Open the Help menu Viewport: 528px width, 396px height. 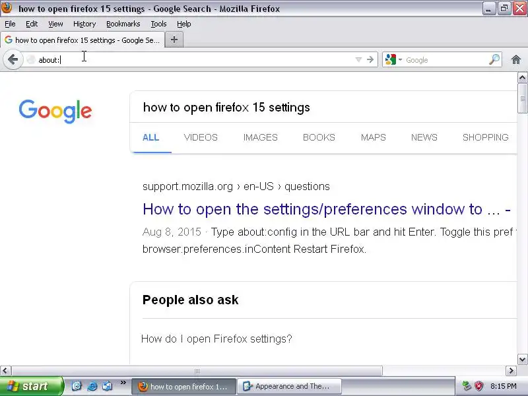pyautogui.click(x=184, y=24)
